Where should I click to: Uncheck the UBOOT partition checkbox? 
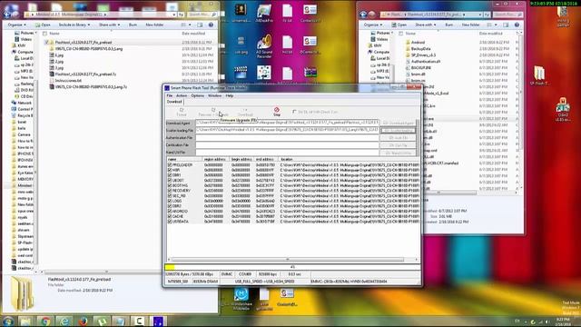pyautogui.click(x=170, y=180)
